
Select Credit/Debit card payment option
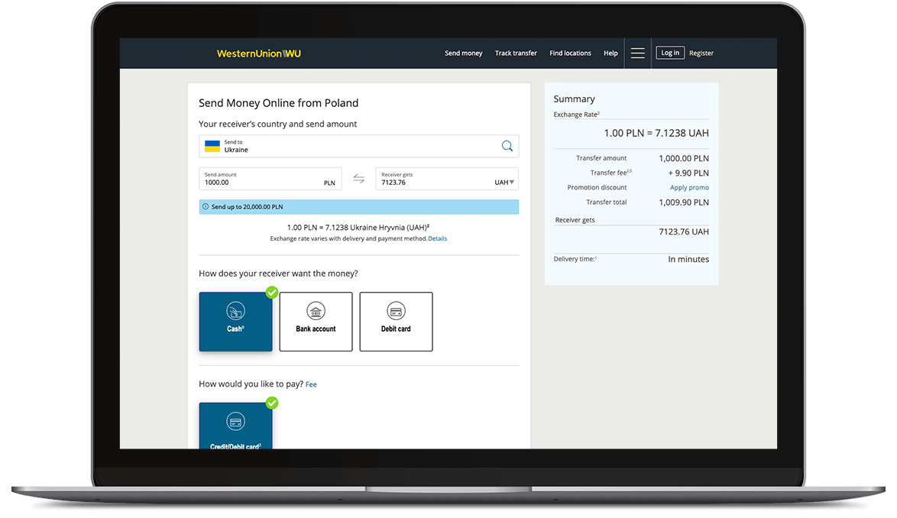235,426
